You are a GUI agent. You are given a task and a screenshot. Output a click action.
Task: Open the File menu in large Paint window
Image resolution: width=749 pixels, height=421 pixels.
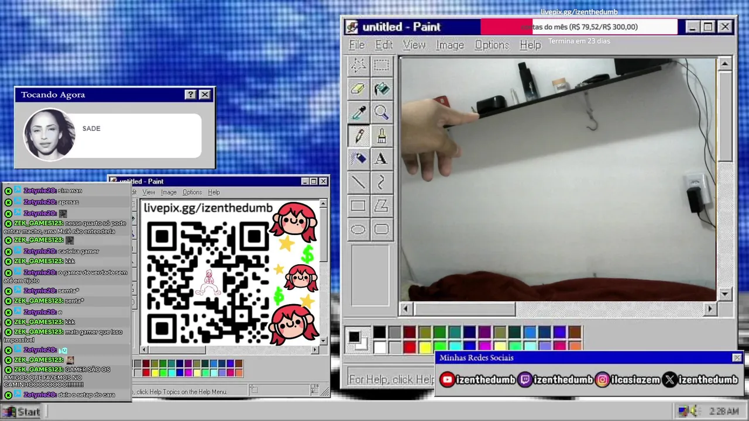(x=356, y=45)
